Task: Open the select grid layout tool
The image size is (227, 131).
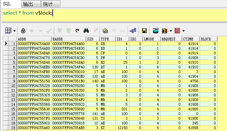Action: tap(9, 31)
